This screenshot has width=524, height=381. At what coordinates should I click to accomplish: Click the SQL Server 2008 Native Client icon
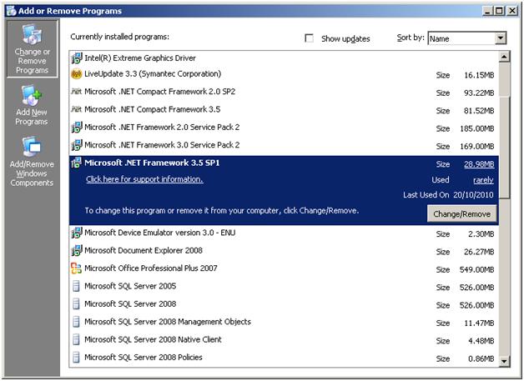click(x=76, y=339)
